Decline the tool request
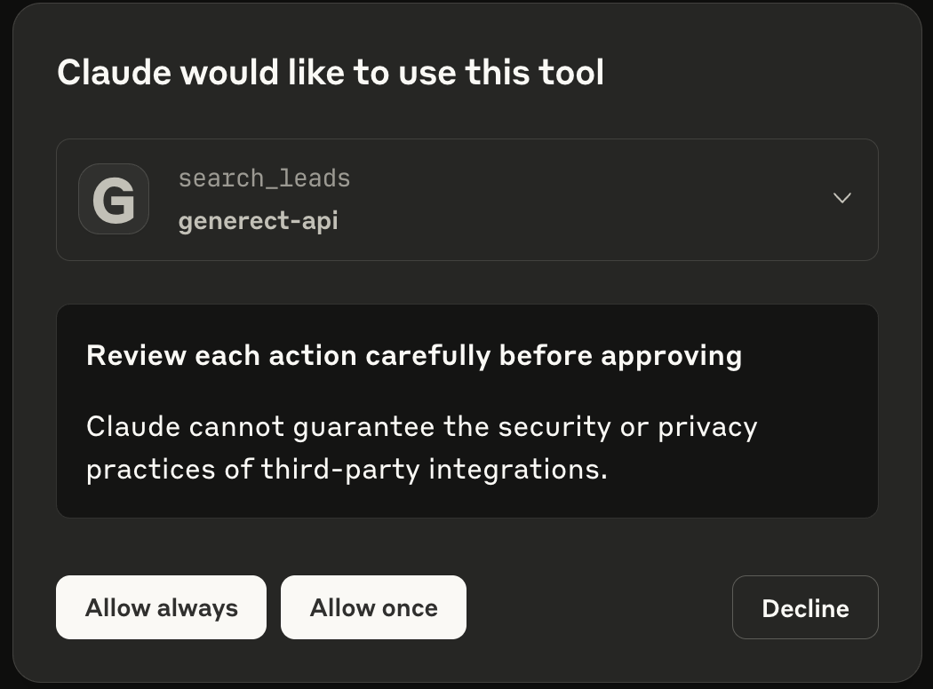Image resolution: width=933 pixels, height=689 pixels. click(805, 607)
